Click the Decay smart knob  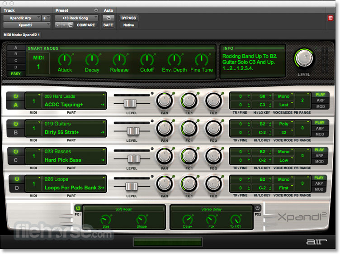click(x=92, y=59)
